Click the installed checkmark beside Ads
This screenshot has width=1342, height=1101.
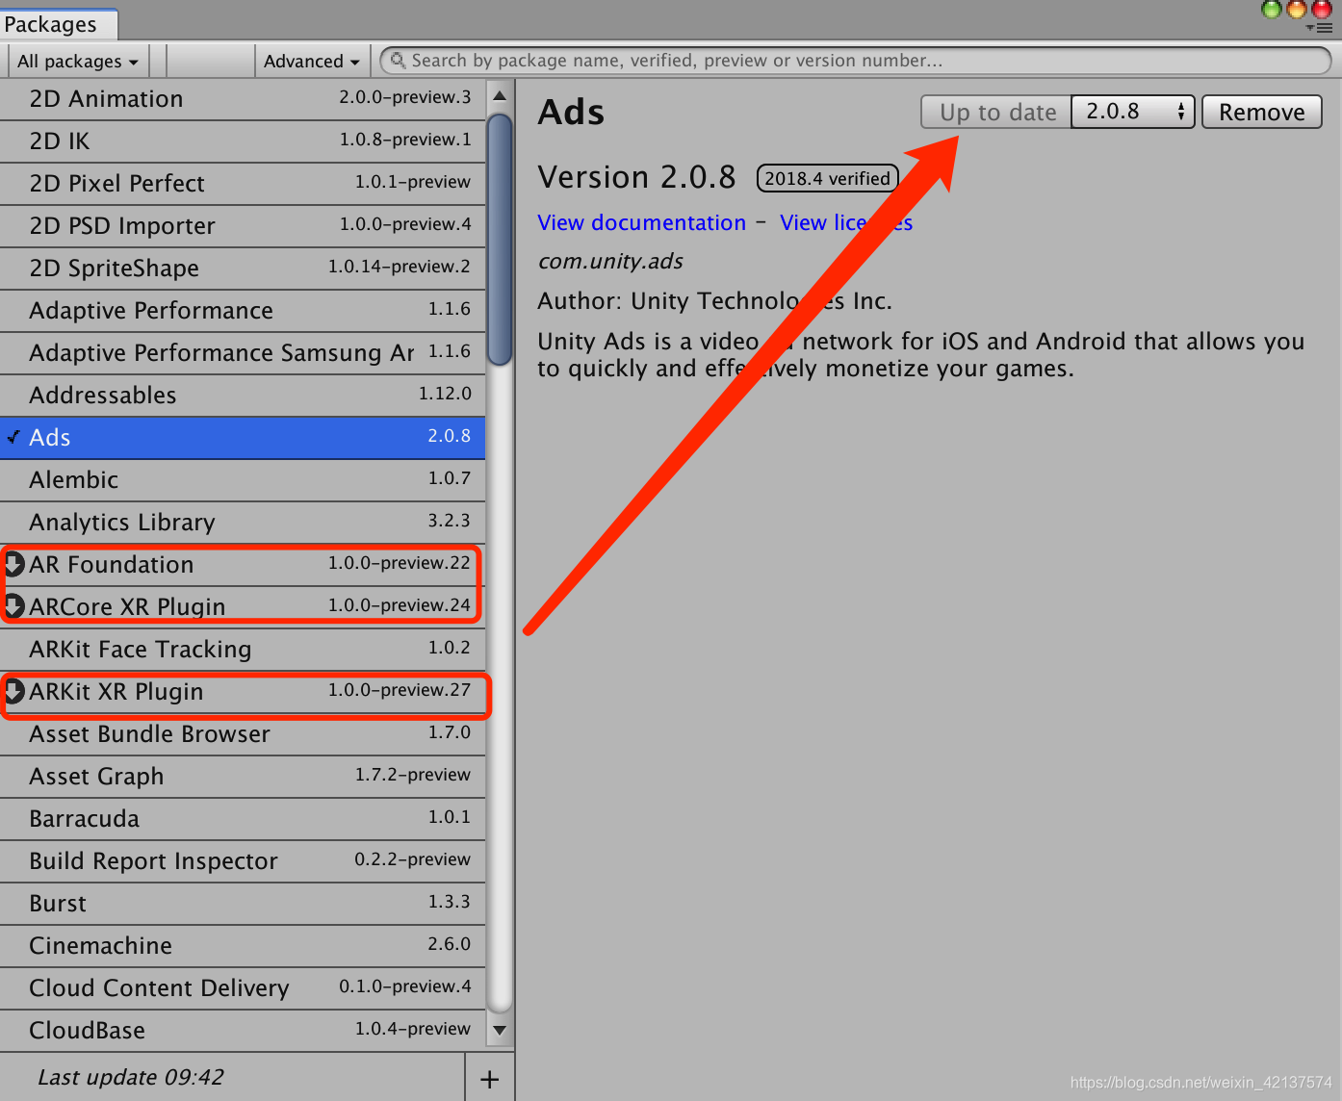click(x=13, y=437)
